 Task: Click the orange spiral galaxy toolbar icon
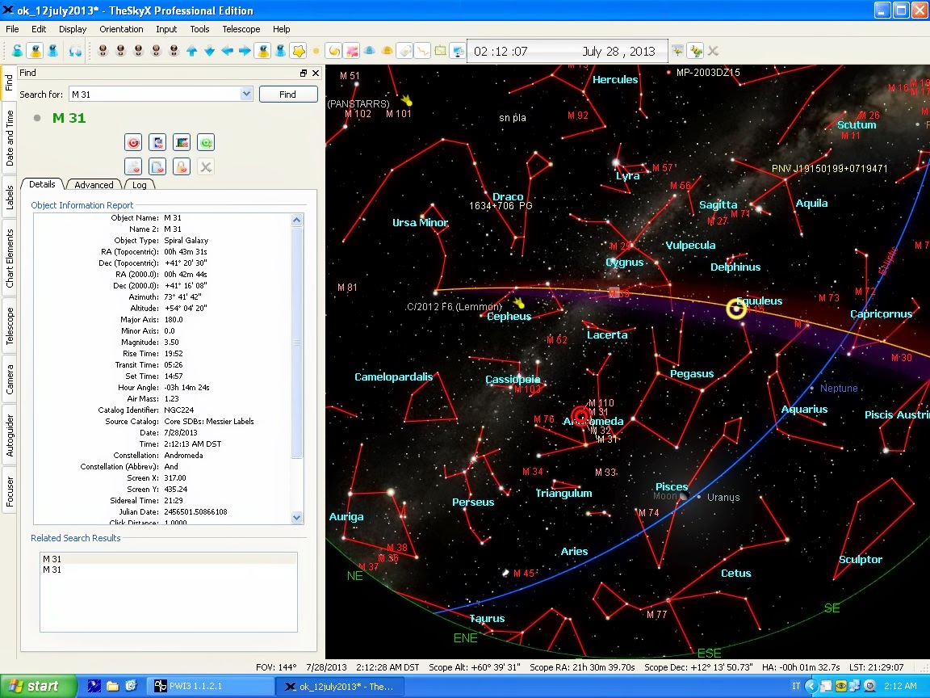coord(333,51)
